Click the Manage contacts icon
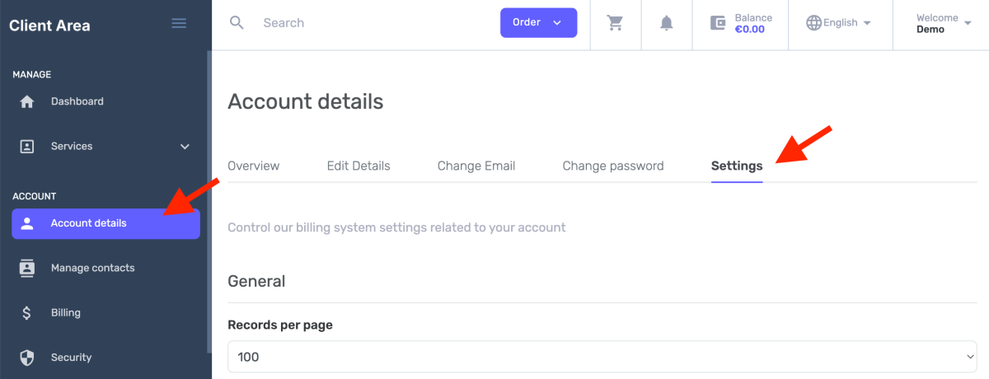 tap(27, 269)
